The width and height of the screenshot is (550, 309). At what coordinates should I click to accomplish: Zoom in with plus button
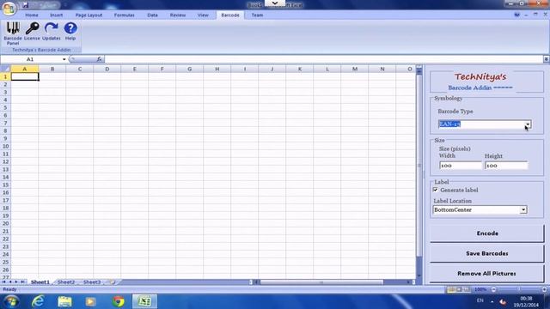(x=544, y=289)
